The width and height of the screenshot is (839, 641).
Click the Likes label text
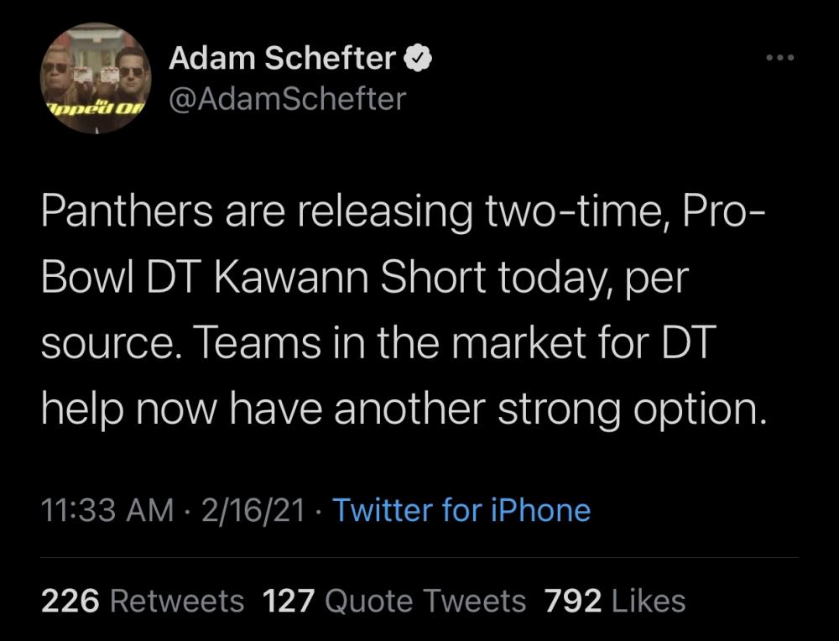(649, 601)
